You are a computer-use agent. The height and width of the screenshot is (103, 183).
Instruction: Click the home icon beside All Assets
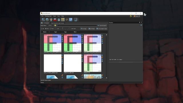pyautogui.click(x=42, y=23)
